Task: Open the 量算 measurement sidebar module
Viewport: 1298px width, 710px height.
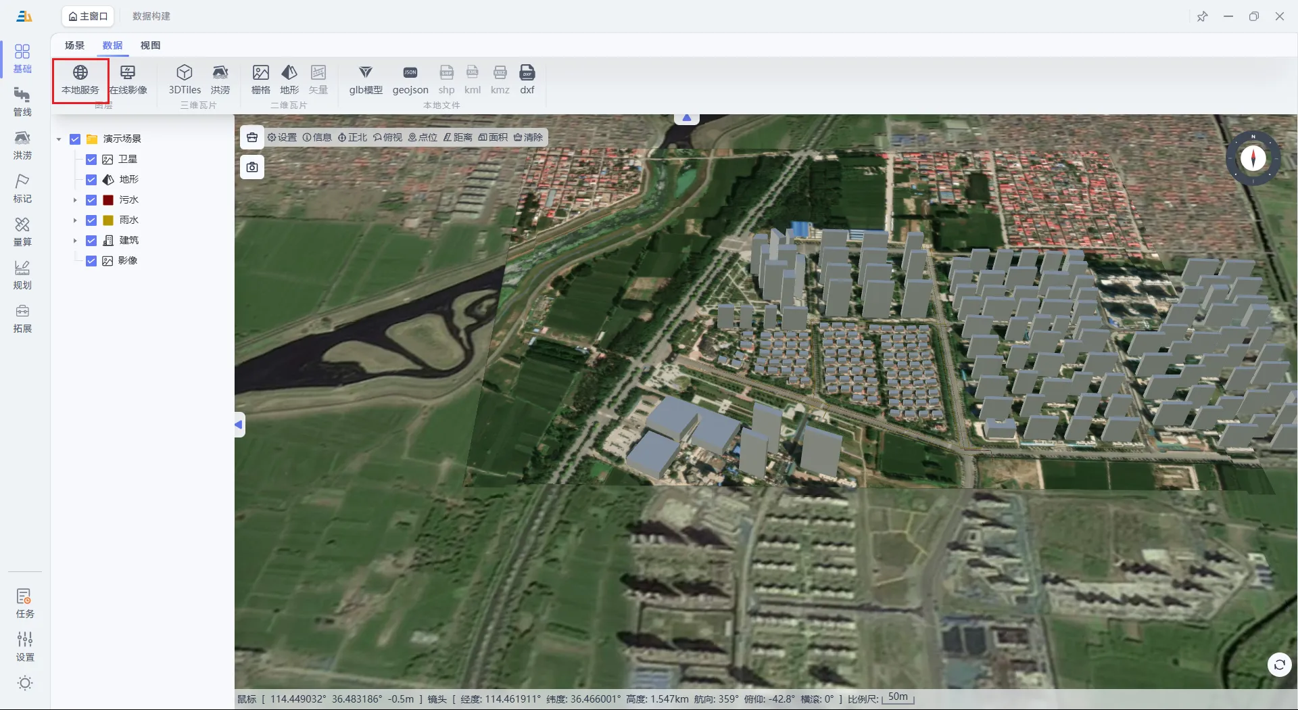Action: 22,232
